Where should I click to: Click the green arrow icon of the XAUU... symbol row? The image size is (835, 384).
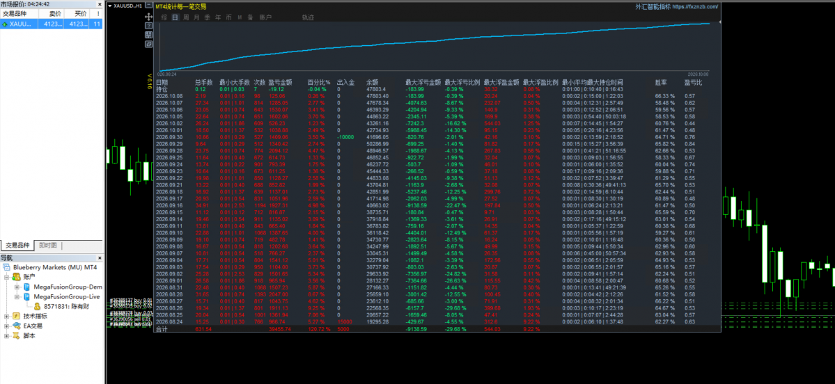tap(5, 24)
